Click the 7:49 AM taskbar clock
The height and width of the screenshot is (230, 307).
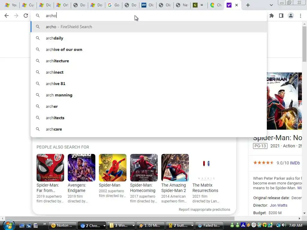pyautogui.click(x=296, y=226)
